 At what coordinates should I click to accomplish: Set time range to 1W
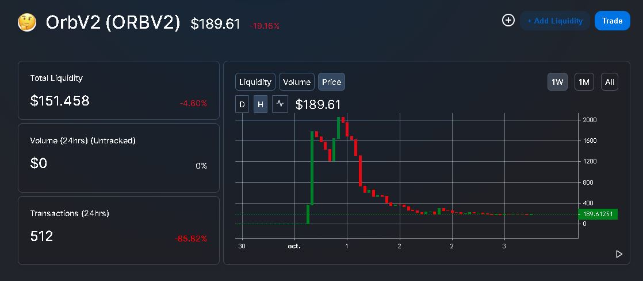tap(557, 82)
